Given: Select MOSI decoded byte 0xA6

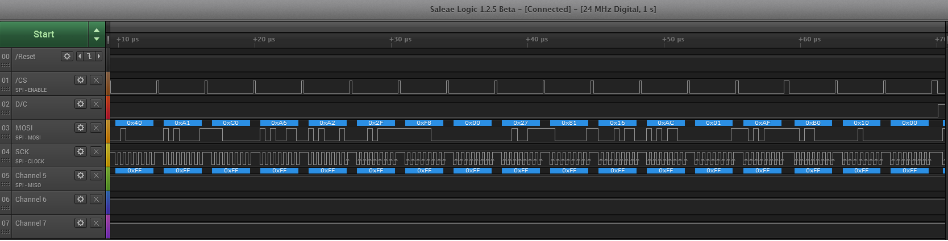Looking at the screenshot, I should [x=279, y=123].
